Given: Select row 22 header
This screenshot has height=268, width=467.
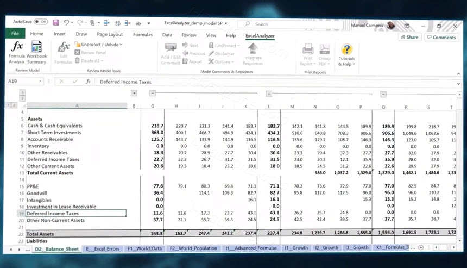Looking at the screenshot, I should [21, 234].
